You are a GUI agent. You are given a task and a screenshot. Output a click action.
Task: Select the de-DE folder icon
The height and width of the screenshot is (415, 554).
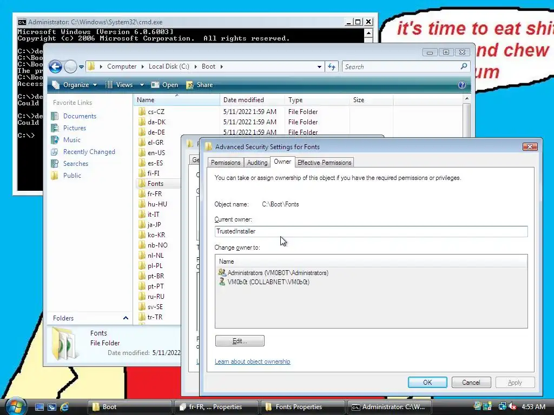click(142, 132)
